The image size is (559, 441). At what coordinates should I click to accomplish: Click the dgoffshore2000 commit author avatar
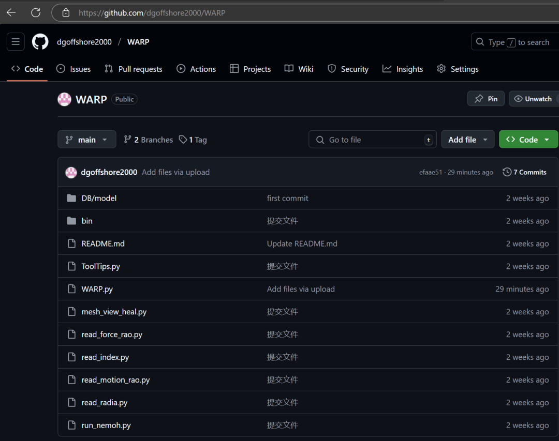pos(71,172)
